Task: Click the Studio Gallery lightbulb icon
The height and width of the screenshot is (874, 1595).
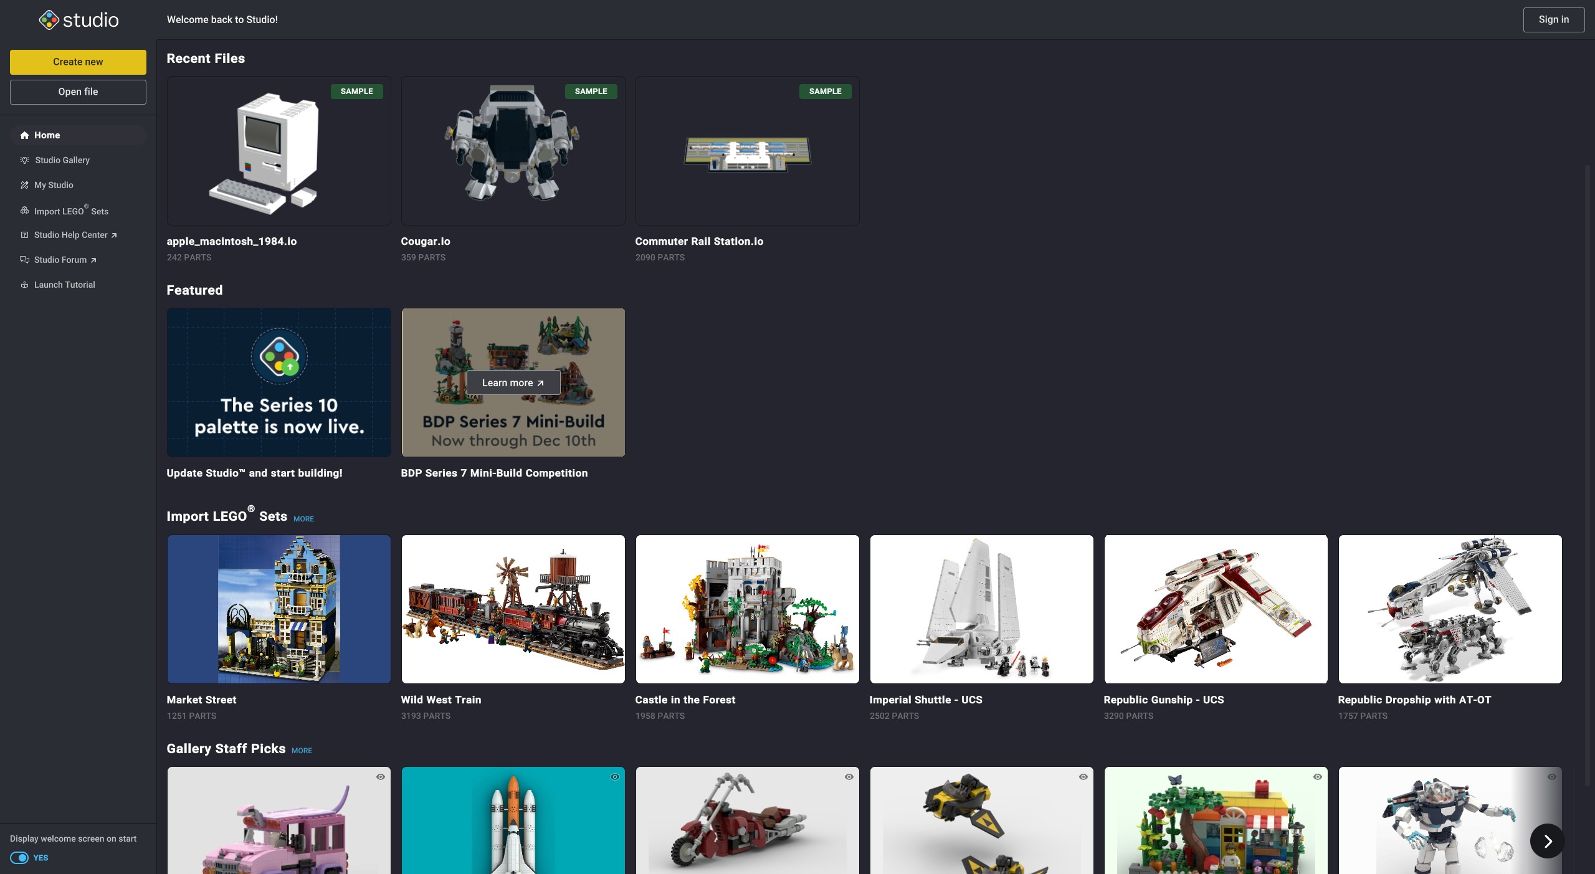Action: [24, 160]
